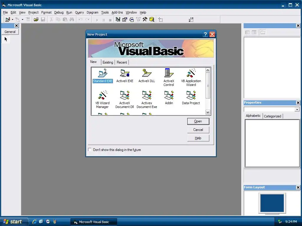Click the Start run arrow icon
302x226 pixels.
tap(97, 20)
